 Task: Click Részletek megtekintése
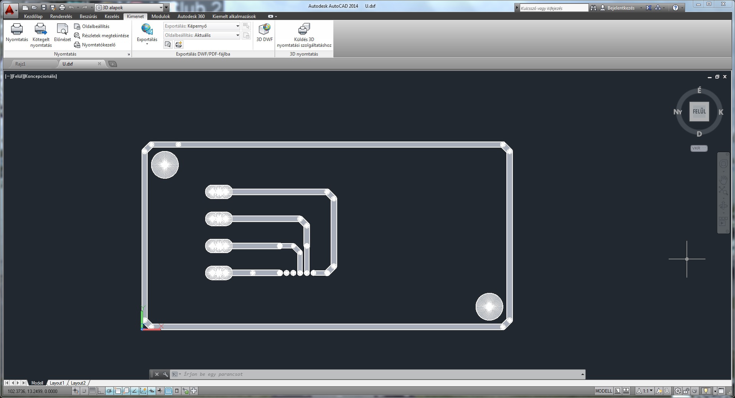tap(102, 36)
